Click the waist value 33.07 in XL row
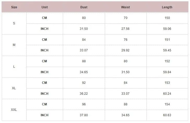This screenshot has width=190, height=123. [x=125, y=94]
